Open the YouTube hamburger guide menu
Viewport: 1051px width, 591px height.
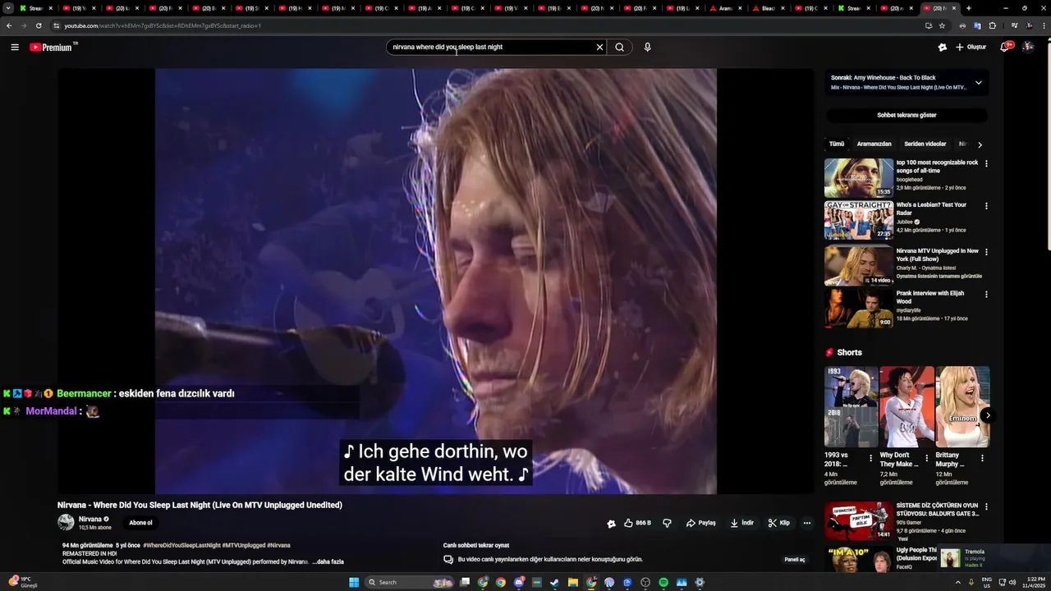[x=15, y=47]
